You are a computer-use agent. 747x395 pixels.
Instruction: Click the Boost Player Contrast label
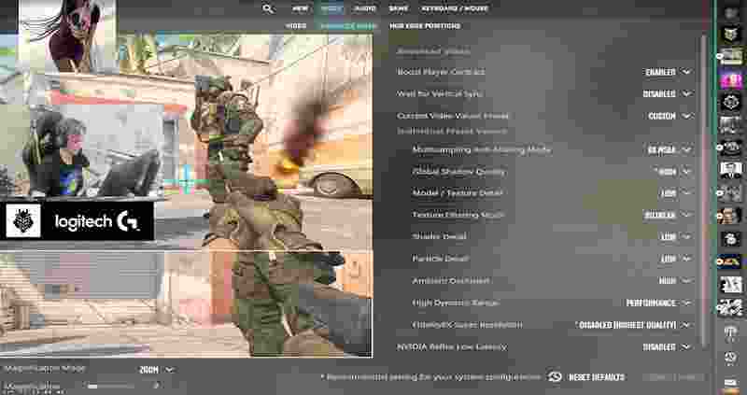(441, 72)
